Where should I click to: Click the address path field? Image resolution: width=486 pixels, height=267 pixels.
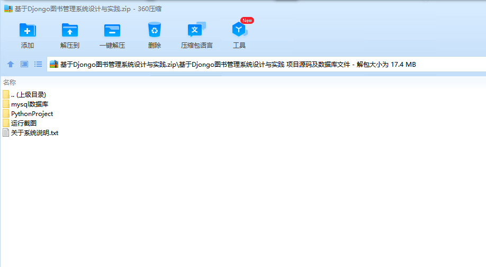click(x=266, y=64)
